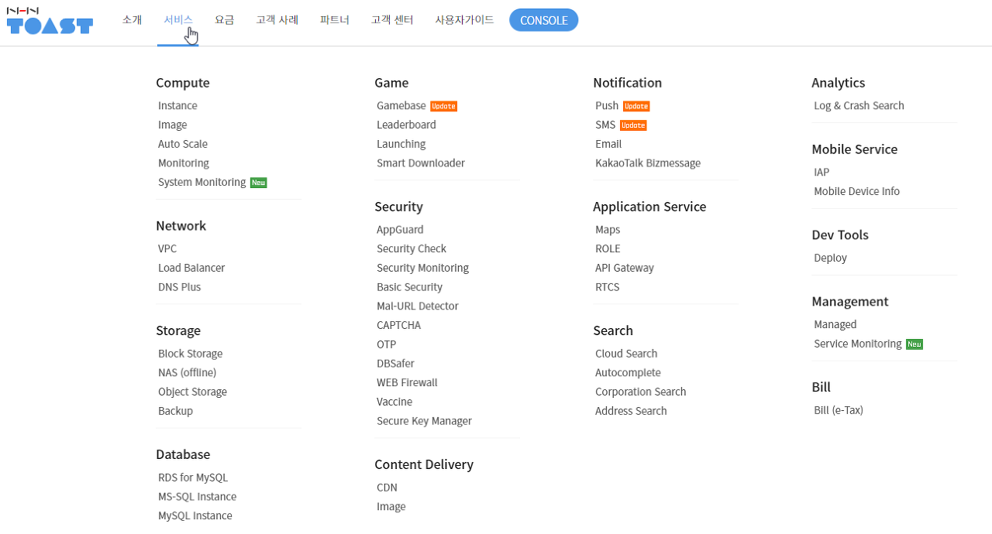Image resolution: width=992 pixels, height=534 pixels.
Task: Open the 고객 센터 menu
Action: (391, 20)
